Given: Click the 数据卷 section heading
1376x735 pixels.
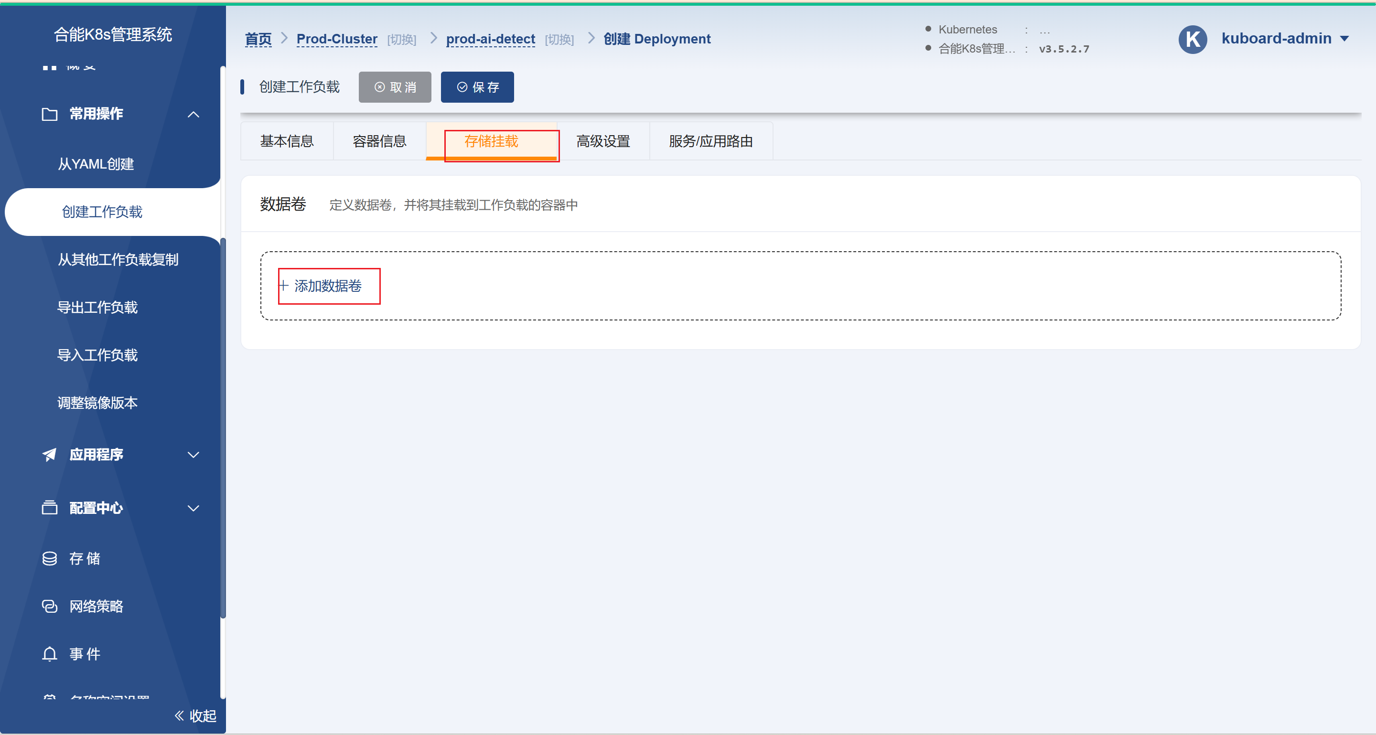Looking at the screenshot, I should point(283,204).
